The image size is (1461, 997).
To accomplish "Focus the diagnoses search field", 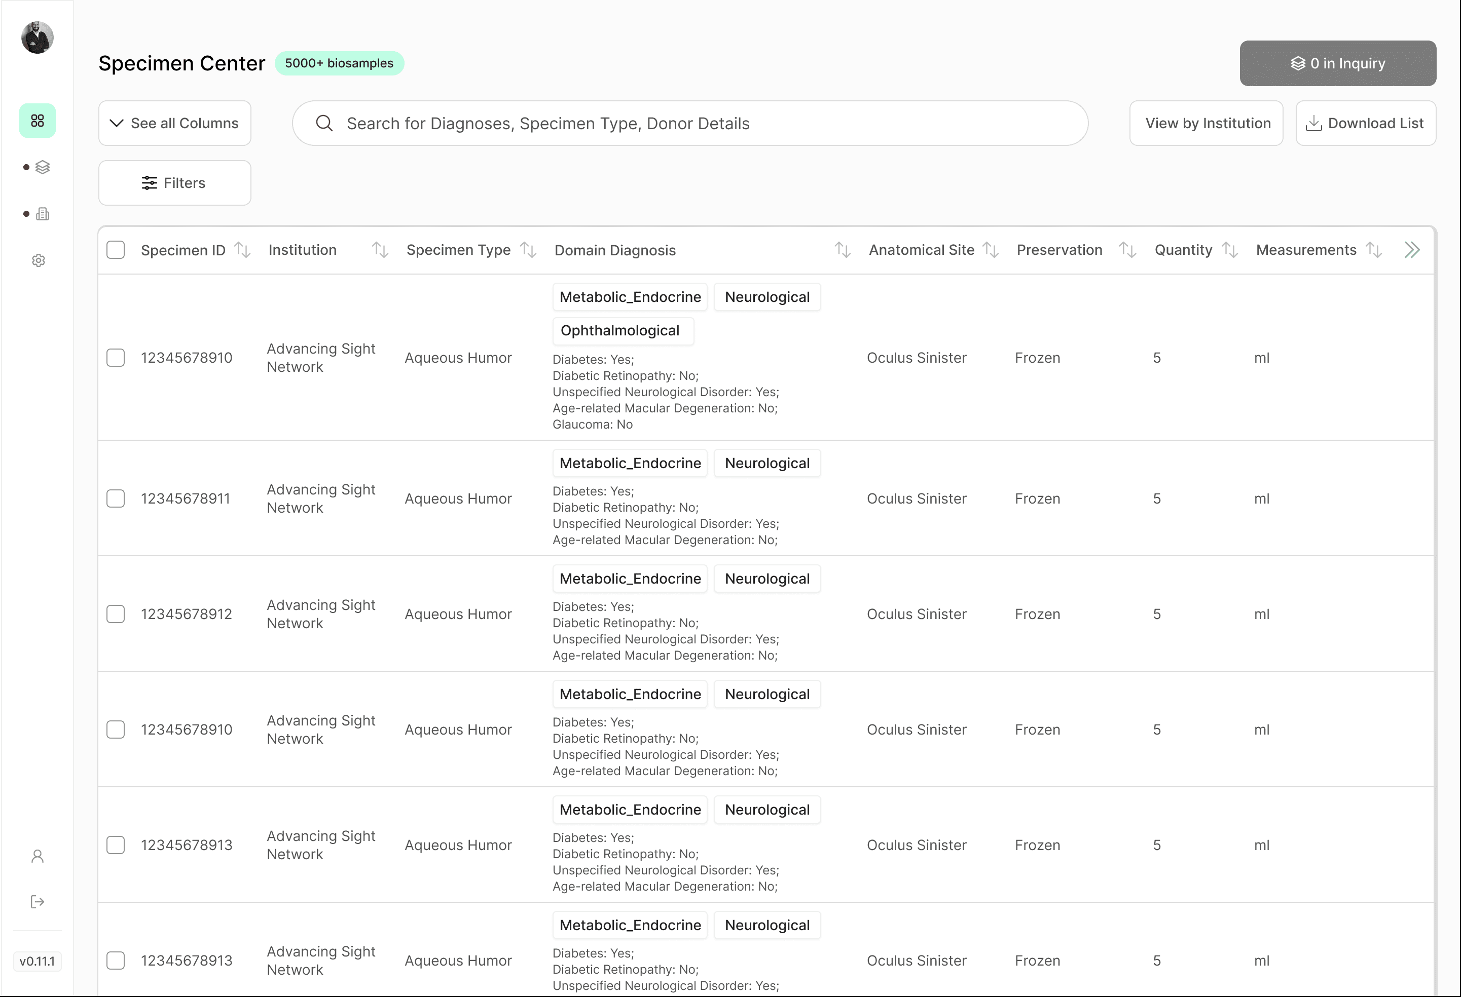I will click(x=690, y=123).
